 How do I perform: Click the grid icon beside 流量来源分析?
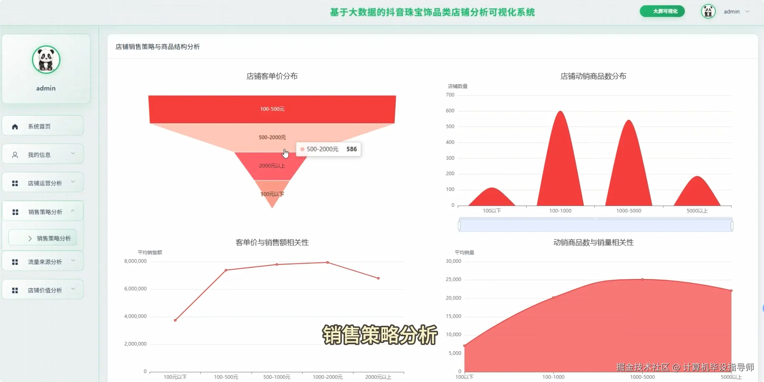pos(15,262)
